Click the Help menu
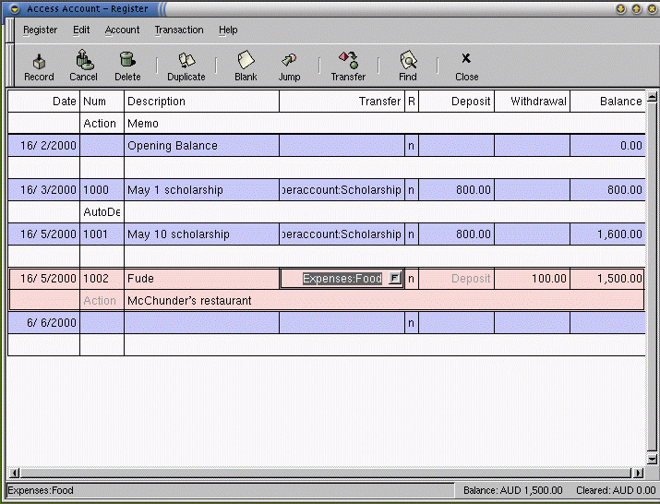This screenshot has width=660, height=504. [228, 30]
